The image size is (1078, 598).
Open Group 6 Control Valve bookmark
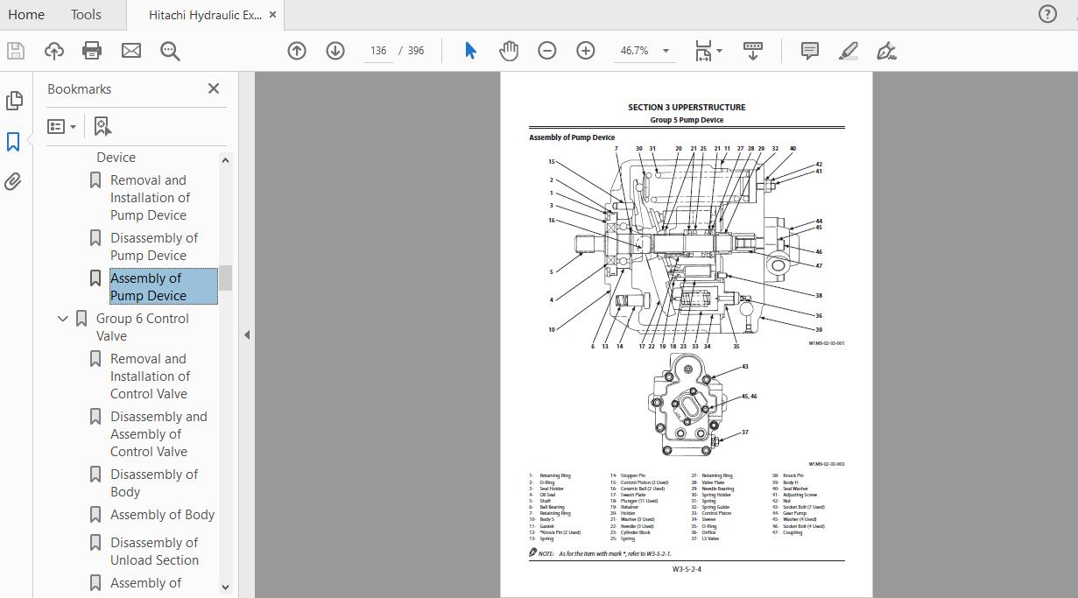[x=143, y=327]
